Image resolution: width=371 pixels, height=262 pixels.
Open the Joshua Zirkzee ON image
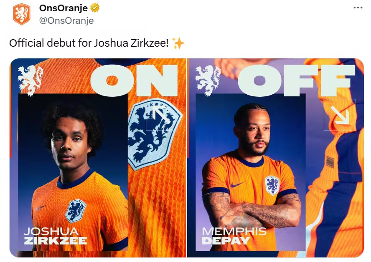(x=98, y=158)
